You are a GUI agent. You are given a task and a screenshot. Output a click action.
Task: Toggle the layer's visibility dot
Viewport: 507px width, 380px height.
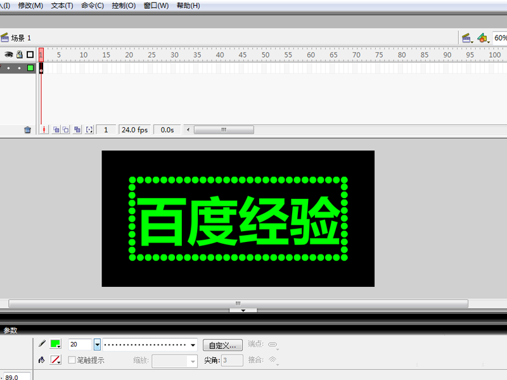[9, 68]
